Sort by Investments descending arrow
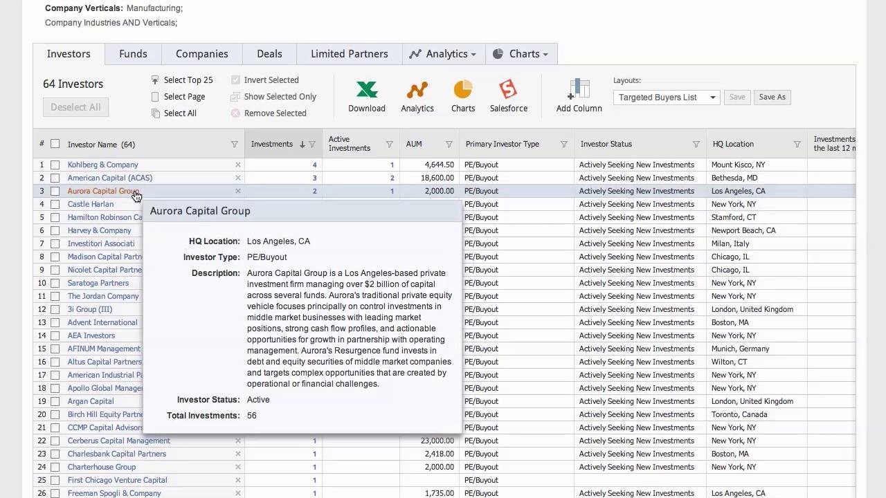The width and height of the screenshot is (886, 498). click(302, 145)
